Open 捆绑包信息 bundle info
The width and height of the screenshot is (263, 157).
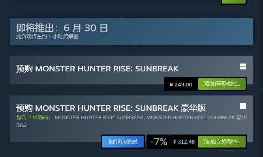tap(123, 142)
